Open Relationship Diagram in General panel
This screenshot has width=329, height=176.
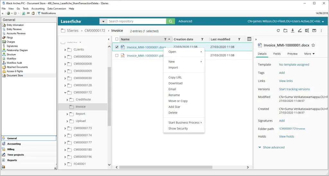[17, 50]
